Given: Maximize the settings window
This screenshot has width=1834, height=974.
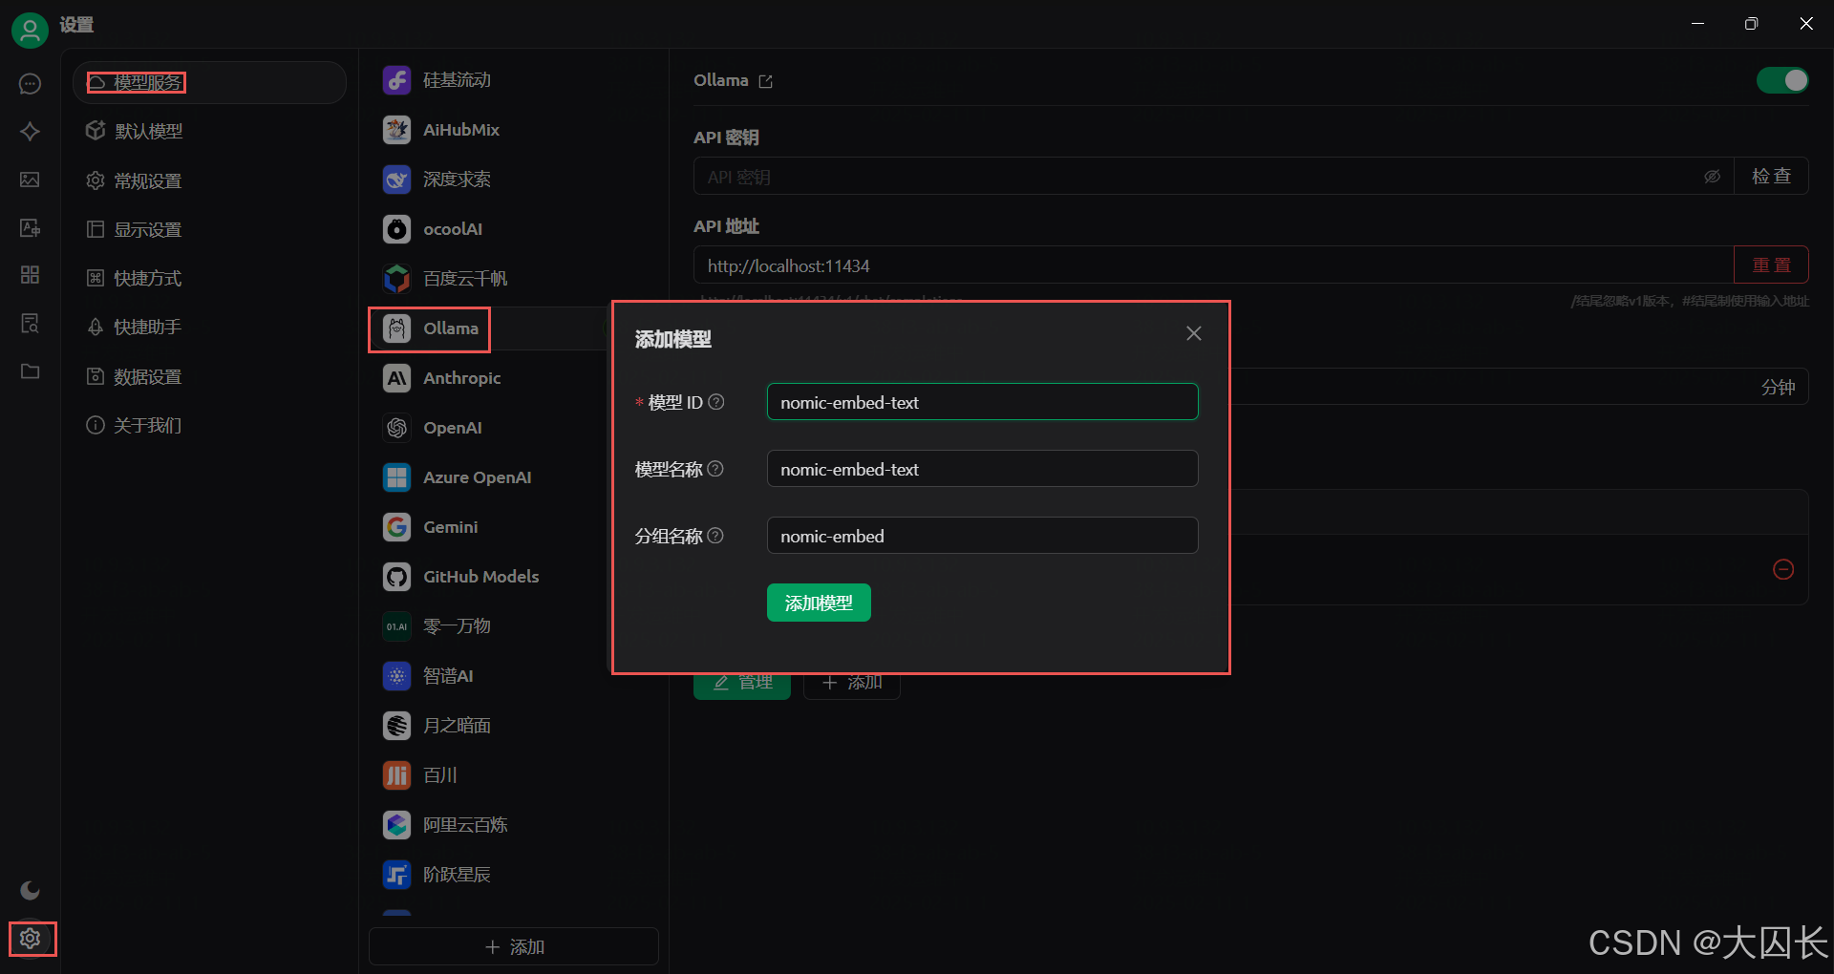Looking at the screenshot, I should pos(1751,24).
